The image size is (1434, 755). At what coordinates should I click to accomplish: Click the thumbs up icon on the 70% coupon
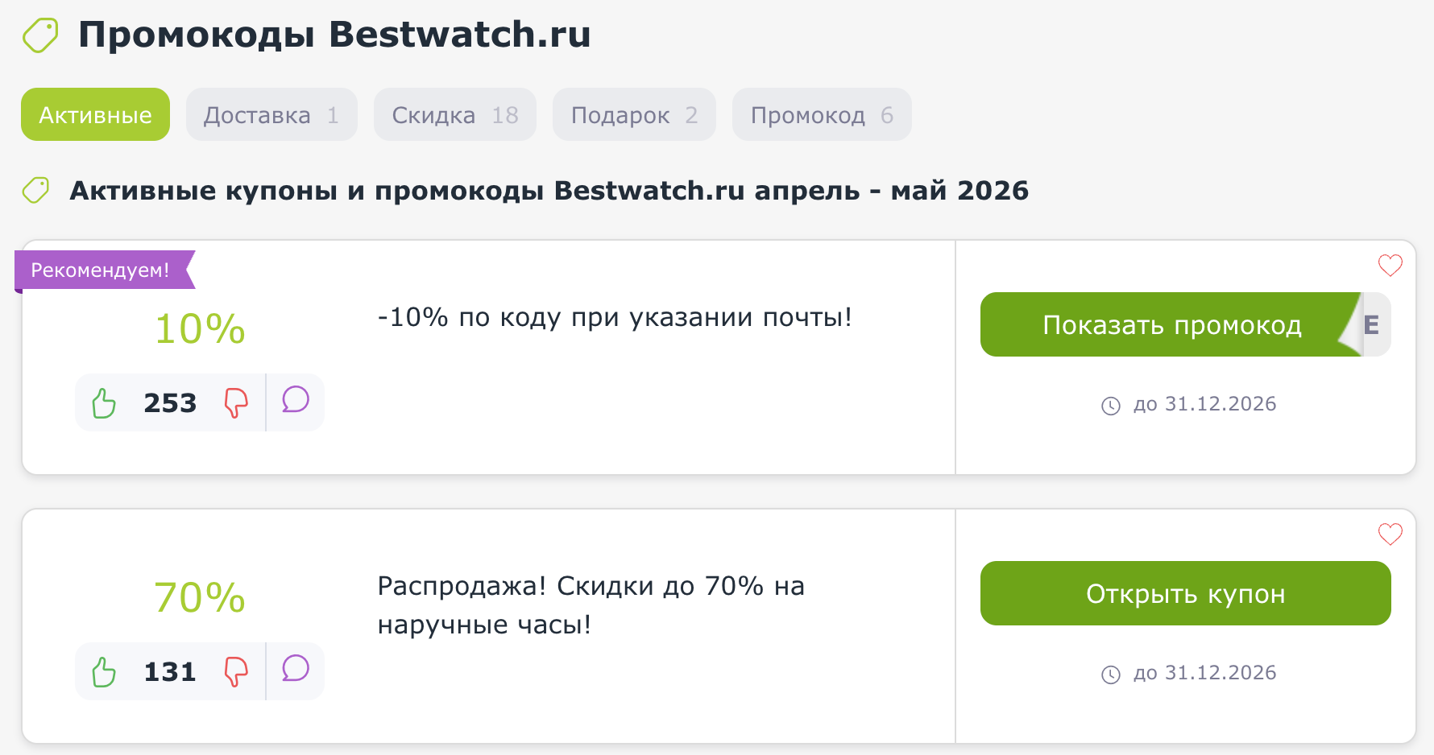pyautogui.click(x=103, y=670)
